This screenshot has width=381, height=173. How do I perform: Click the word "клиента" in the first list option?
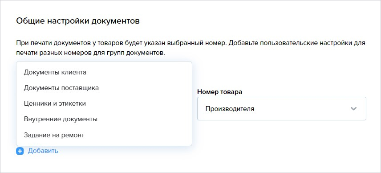pyautogui.click(x=73, y=72)
